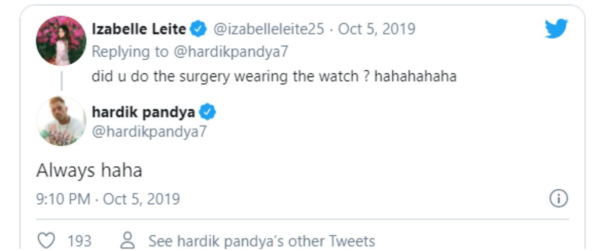Open the @hardikpandya7 handle under the name
This screenshot has width=602, height=251.
[x=149, y=131]
